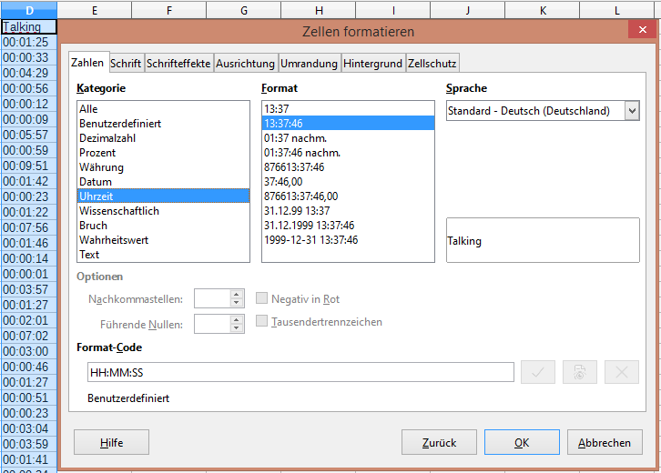This screenshot has height=473, width=661.
Task: Choose the 01:37:46 nachm. format
Action: click(x=301, y=153)
